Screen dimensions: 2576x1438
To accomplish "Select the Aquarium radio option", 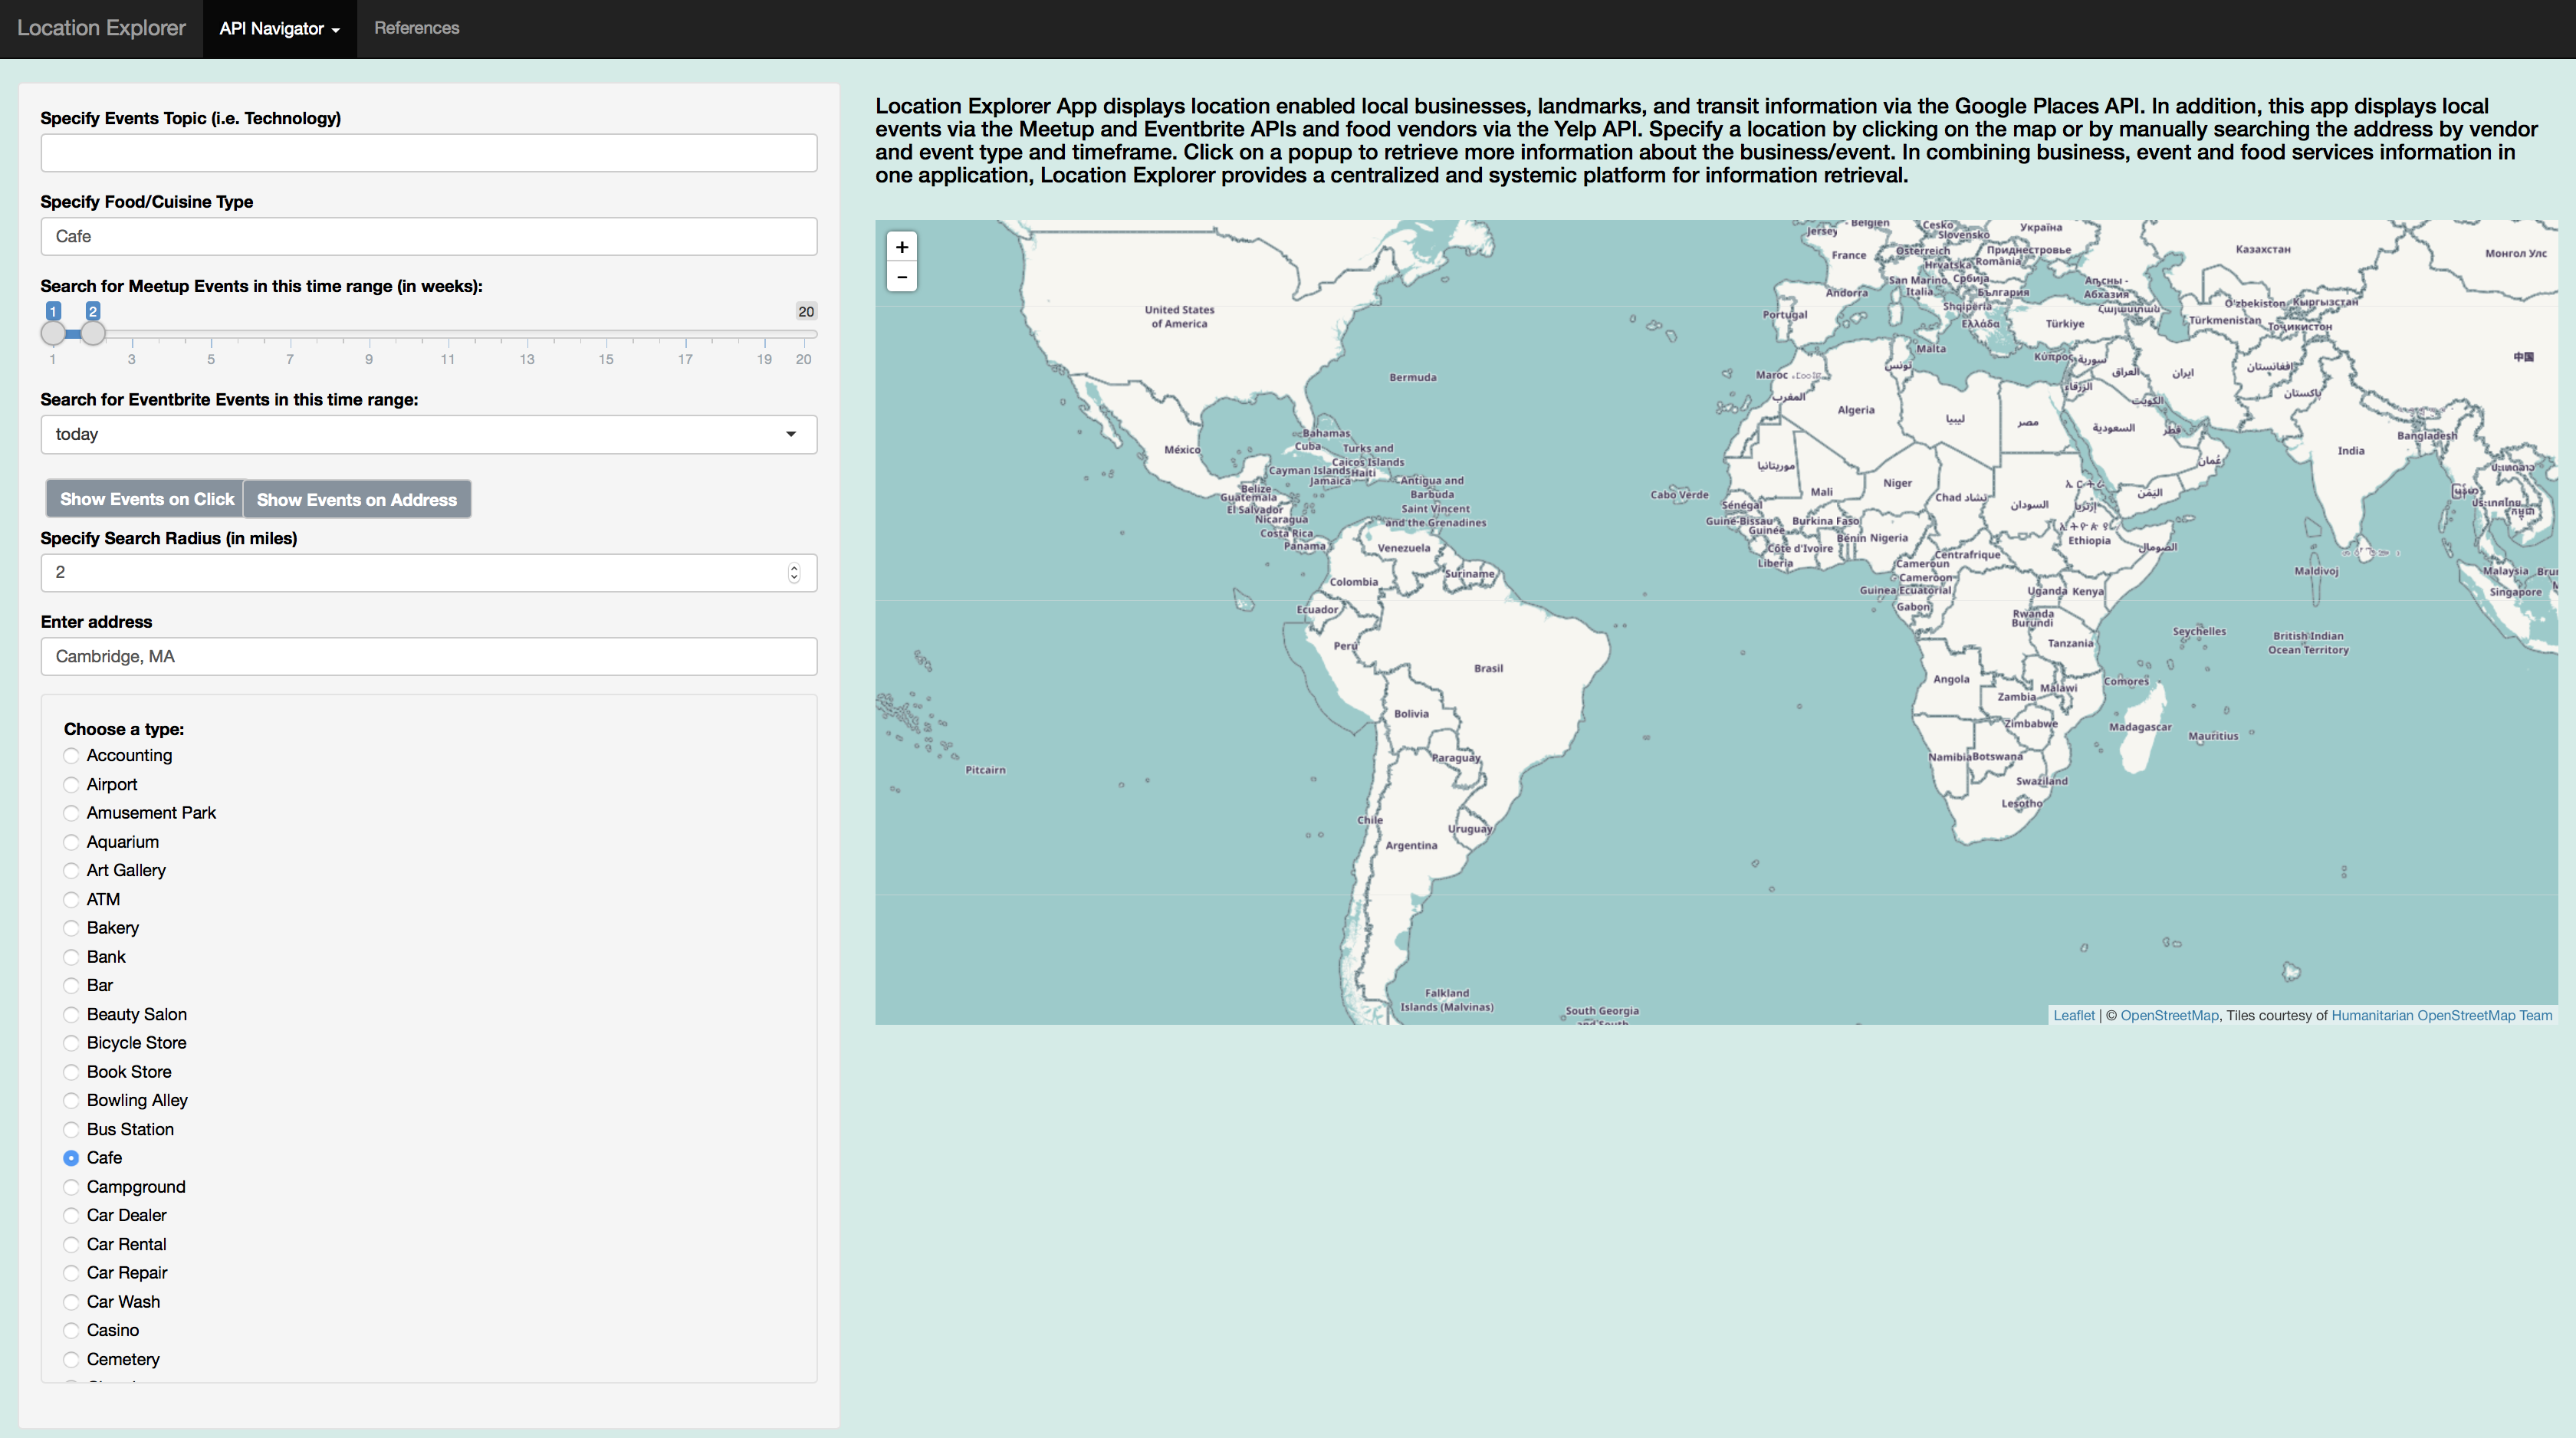I will click(71, 842).
